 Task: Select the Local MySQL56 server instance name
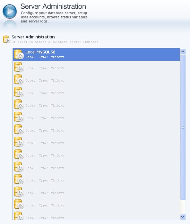pyautogui.click(x=40, y=52)
